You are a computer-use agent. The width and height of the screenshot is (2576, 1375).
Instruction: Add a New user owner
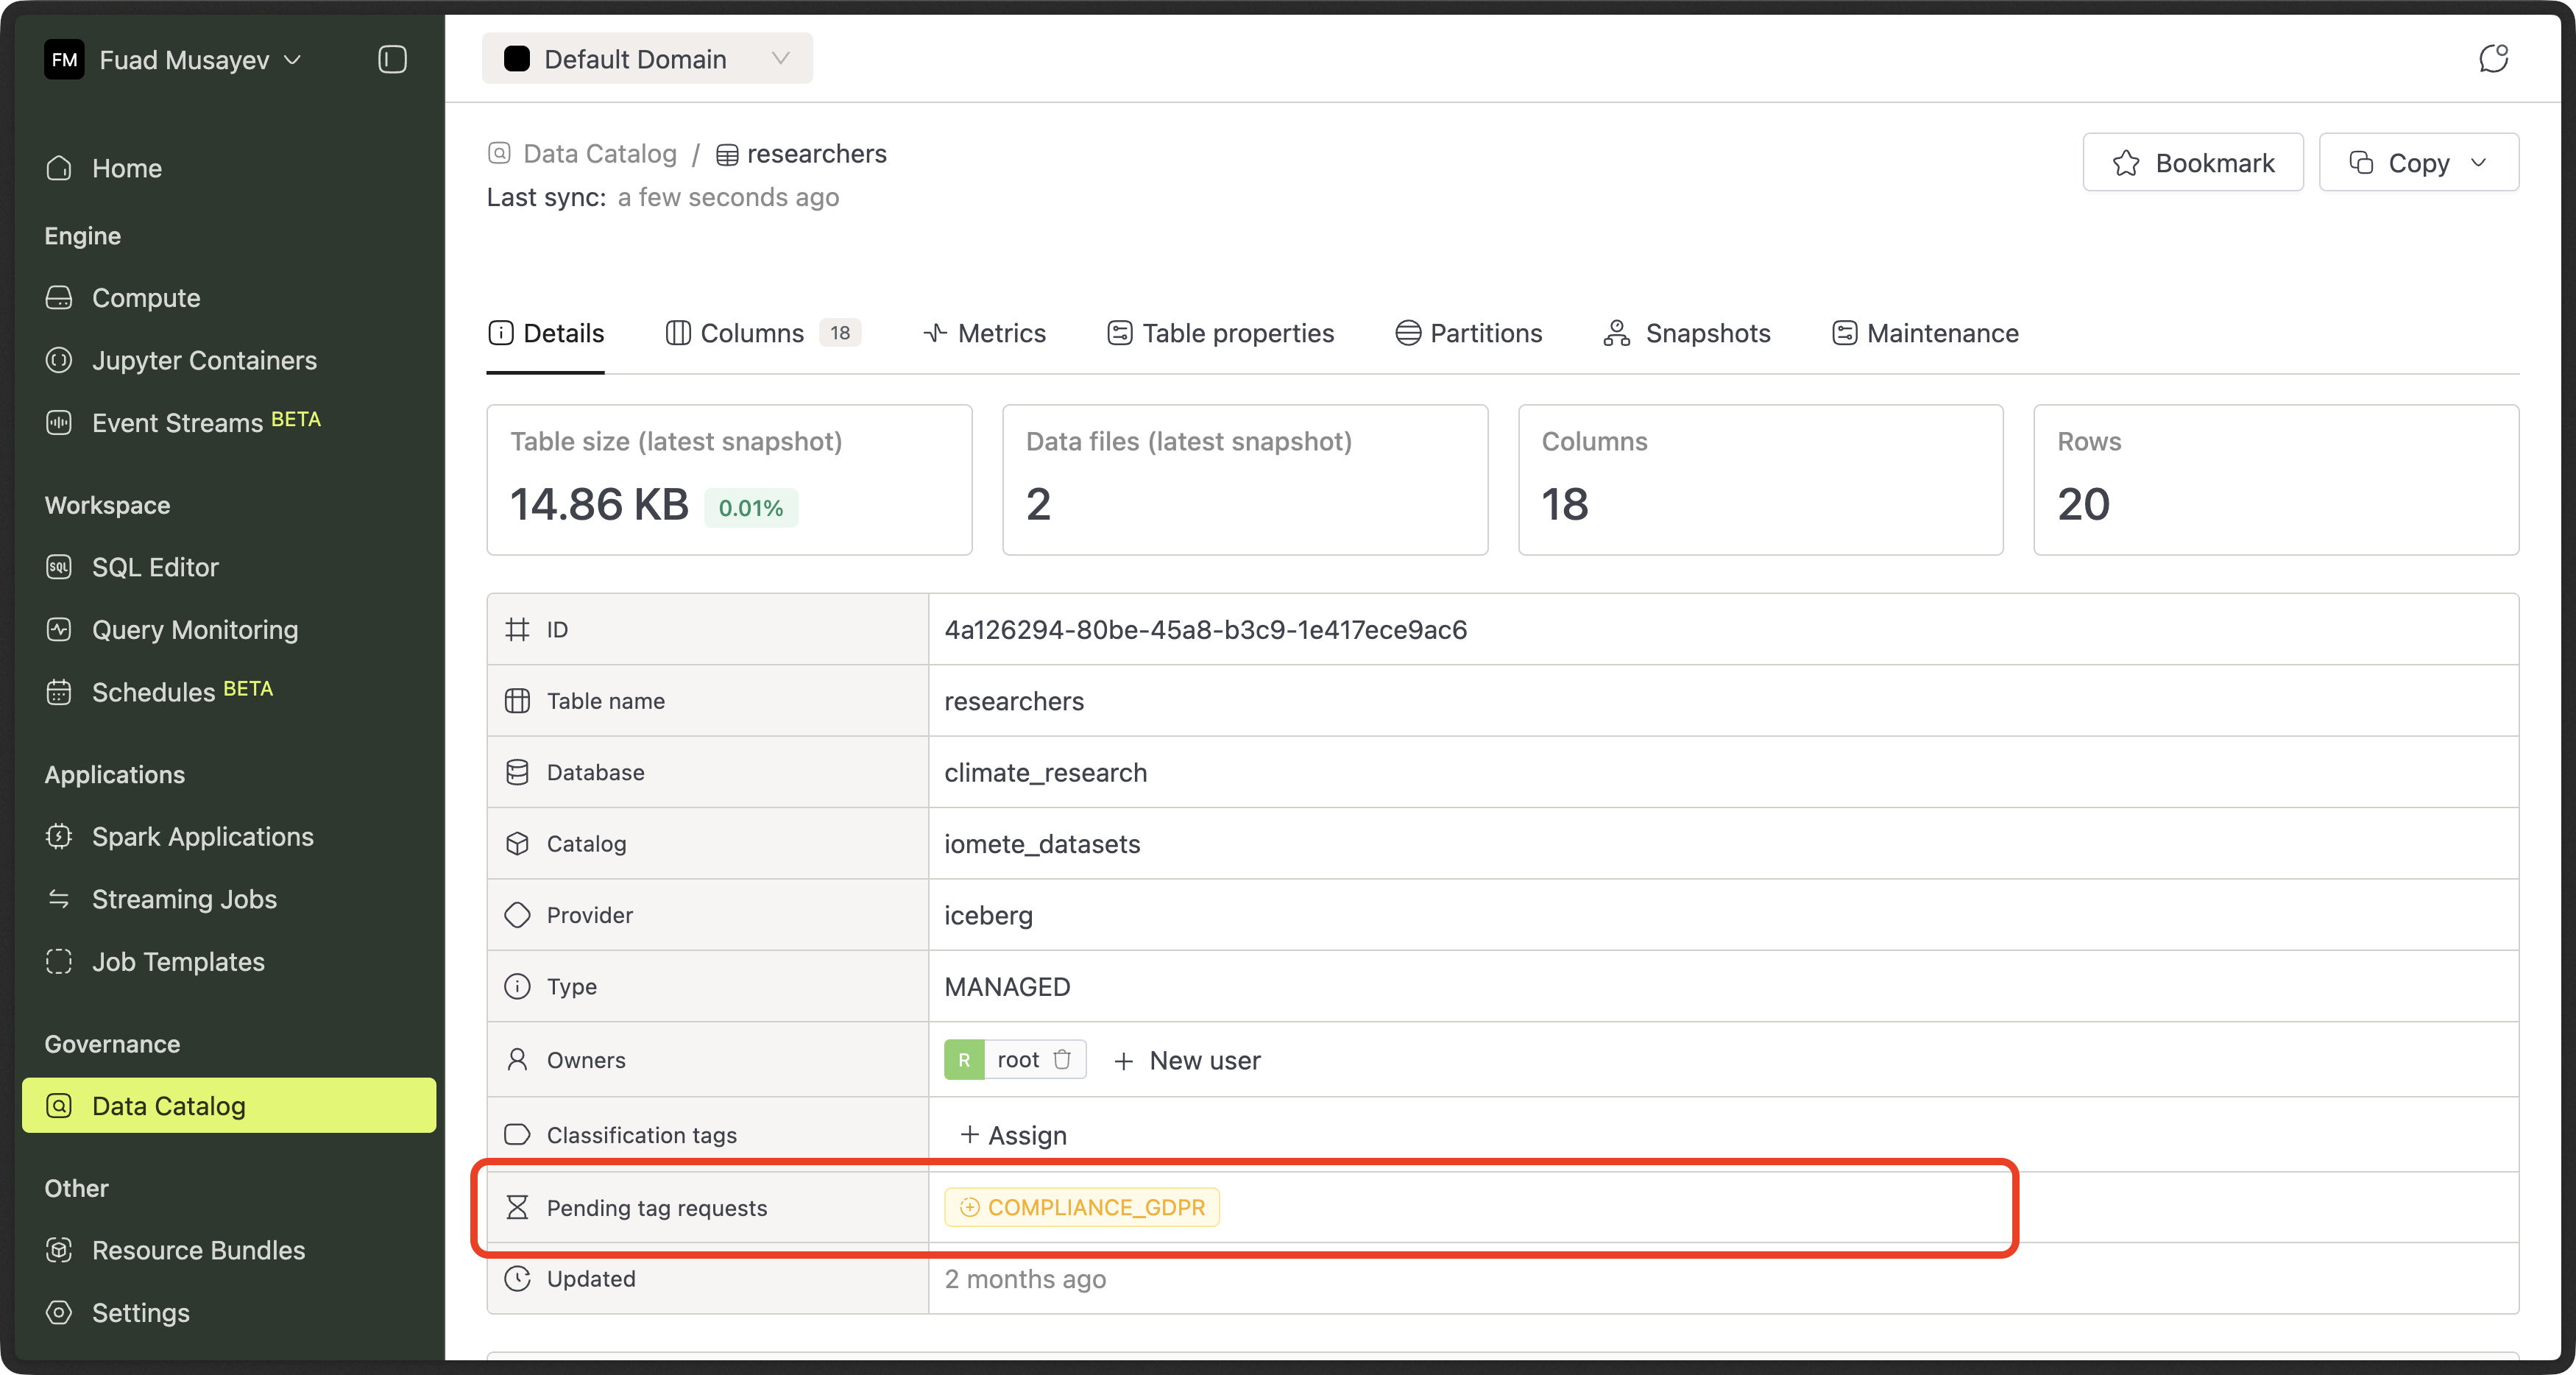click(x=1188, y=1060)
